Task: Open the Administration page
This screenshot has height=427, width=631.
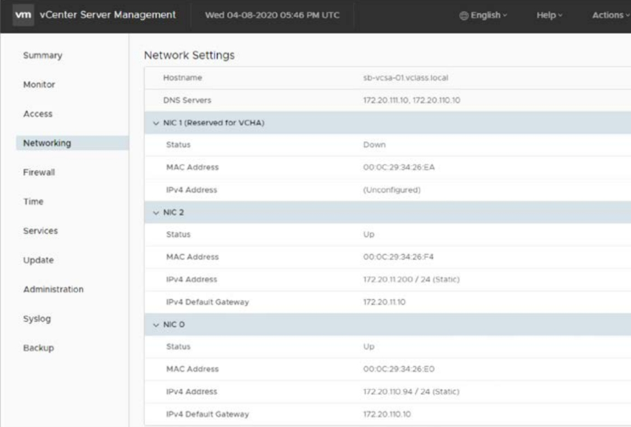Action: (53, 290)
